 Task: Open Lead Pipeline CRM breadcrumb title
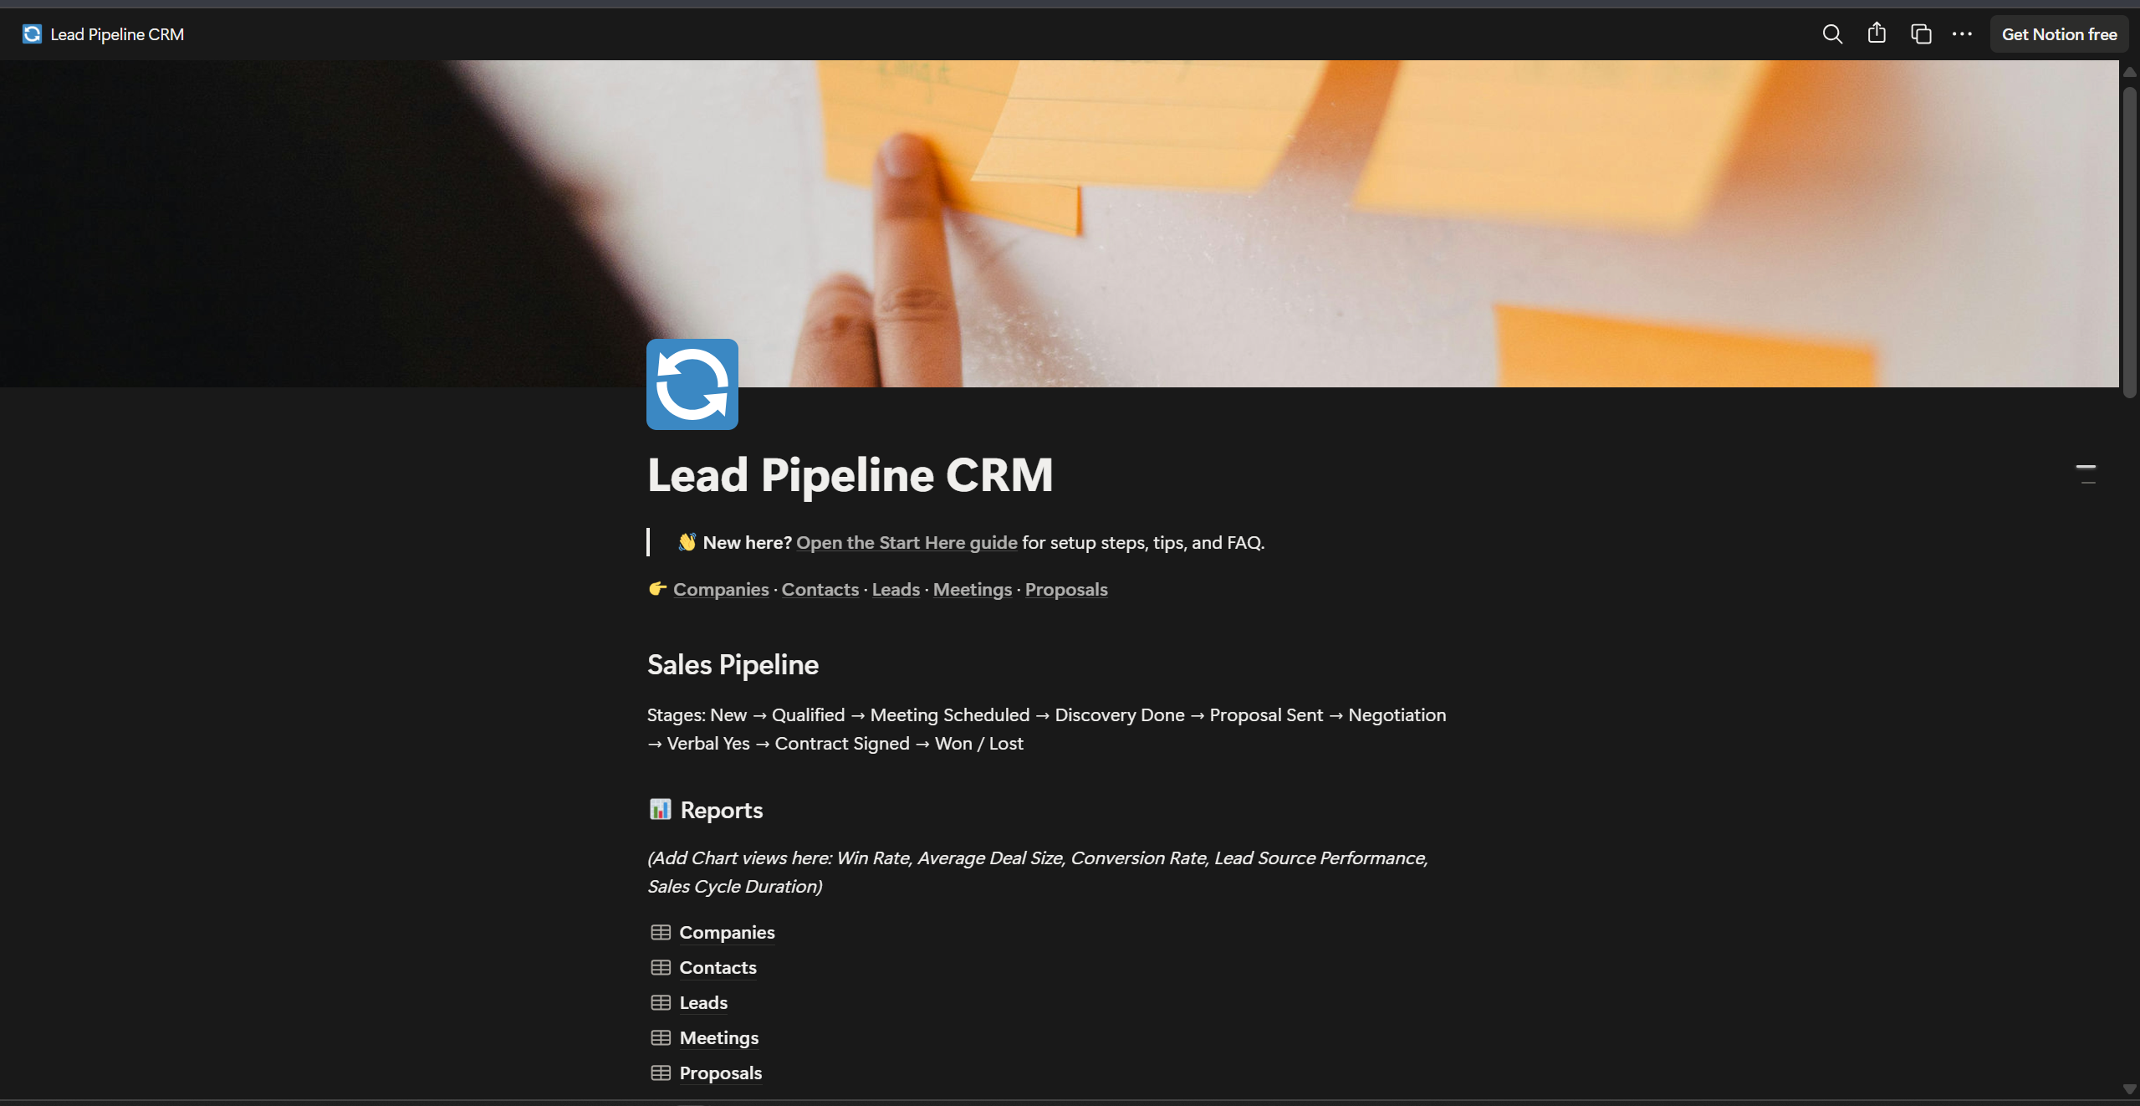[x=117, y=34]
